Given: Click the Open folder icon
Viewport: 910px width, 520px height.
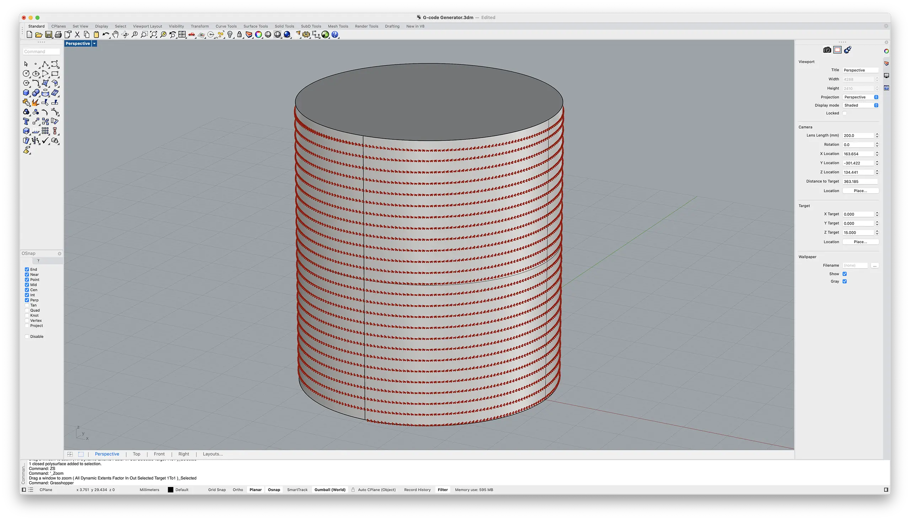Looking at the screenshot, I should (x=39, y=34).
